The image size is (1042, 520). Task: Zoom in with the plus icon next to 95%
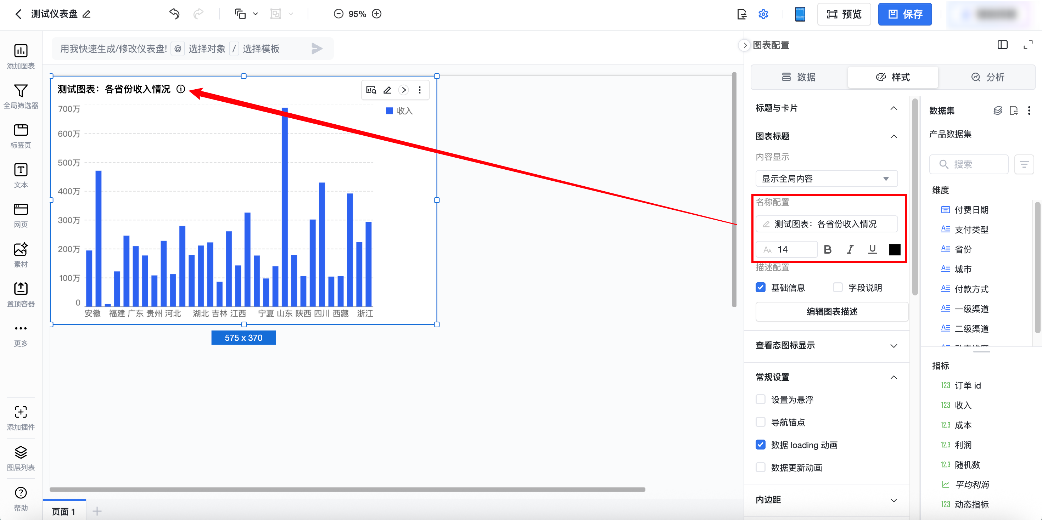click(x=377, y=14)
